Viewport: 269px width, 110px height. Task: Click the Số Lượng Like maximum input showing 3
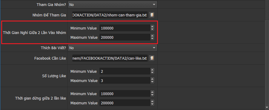point(125,80)
